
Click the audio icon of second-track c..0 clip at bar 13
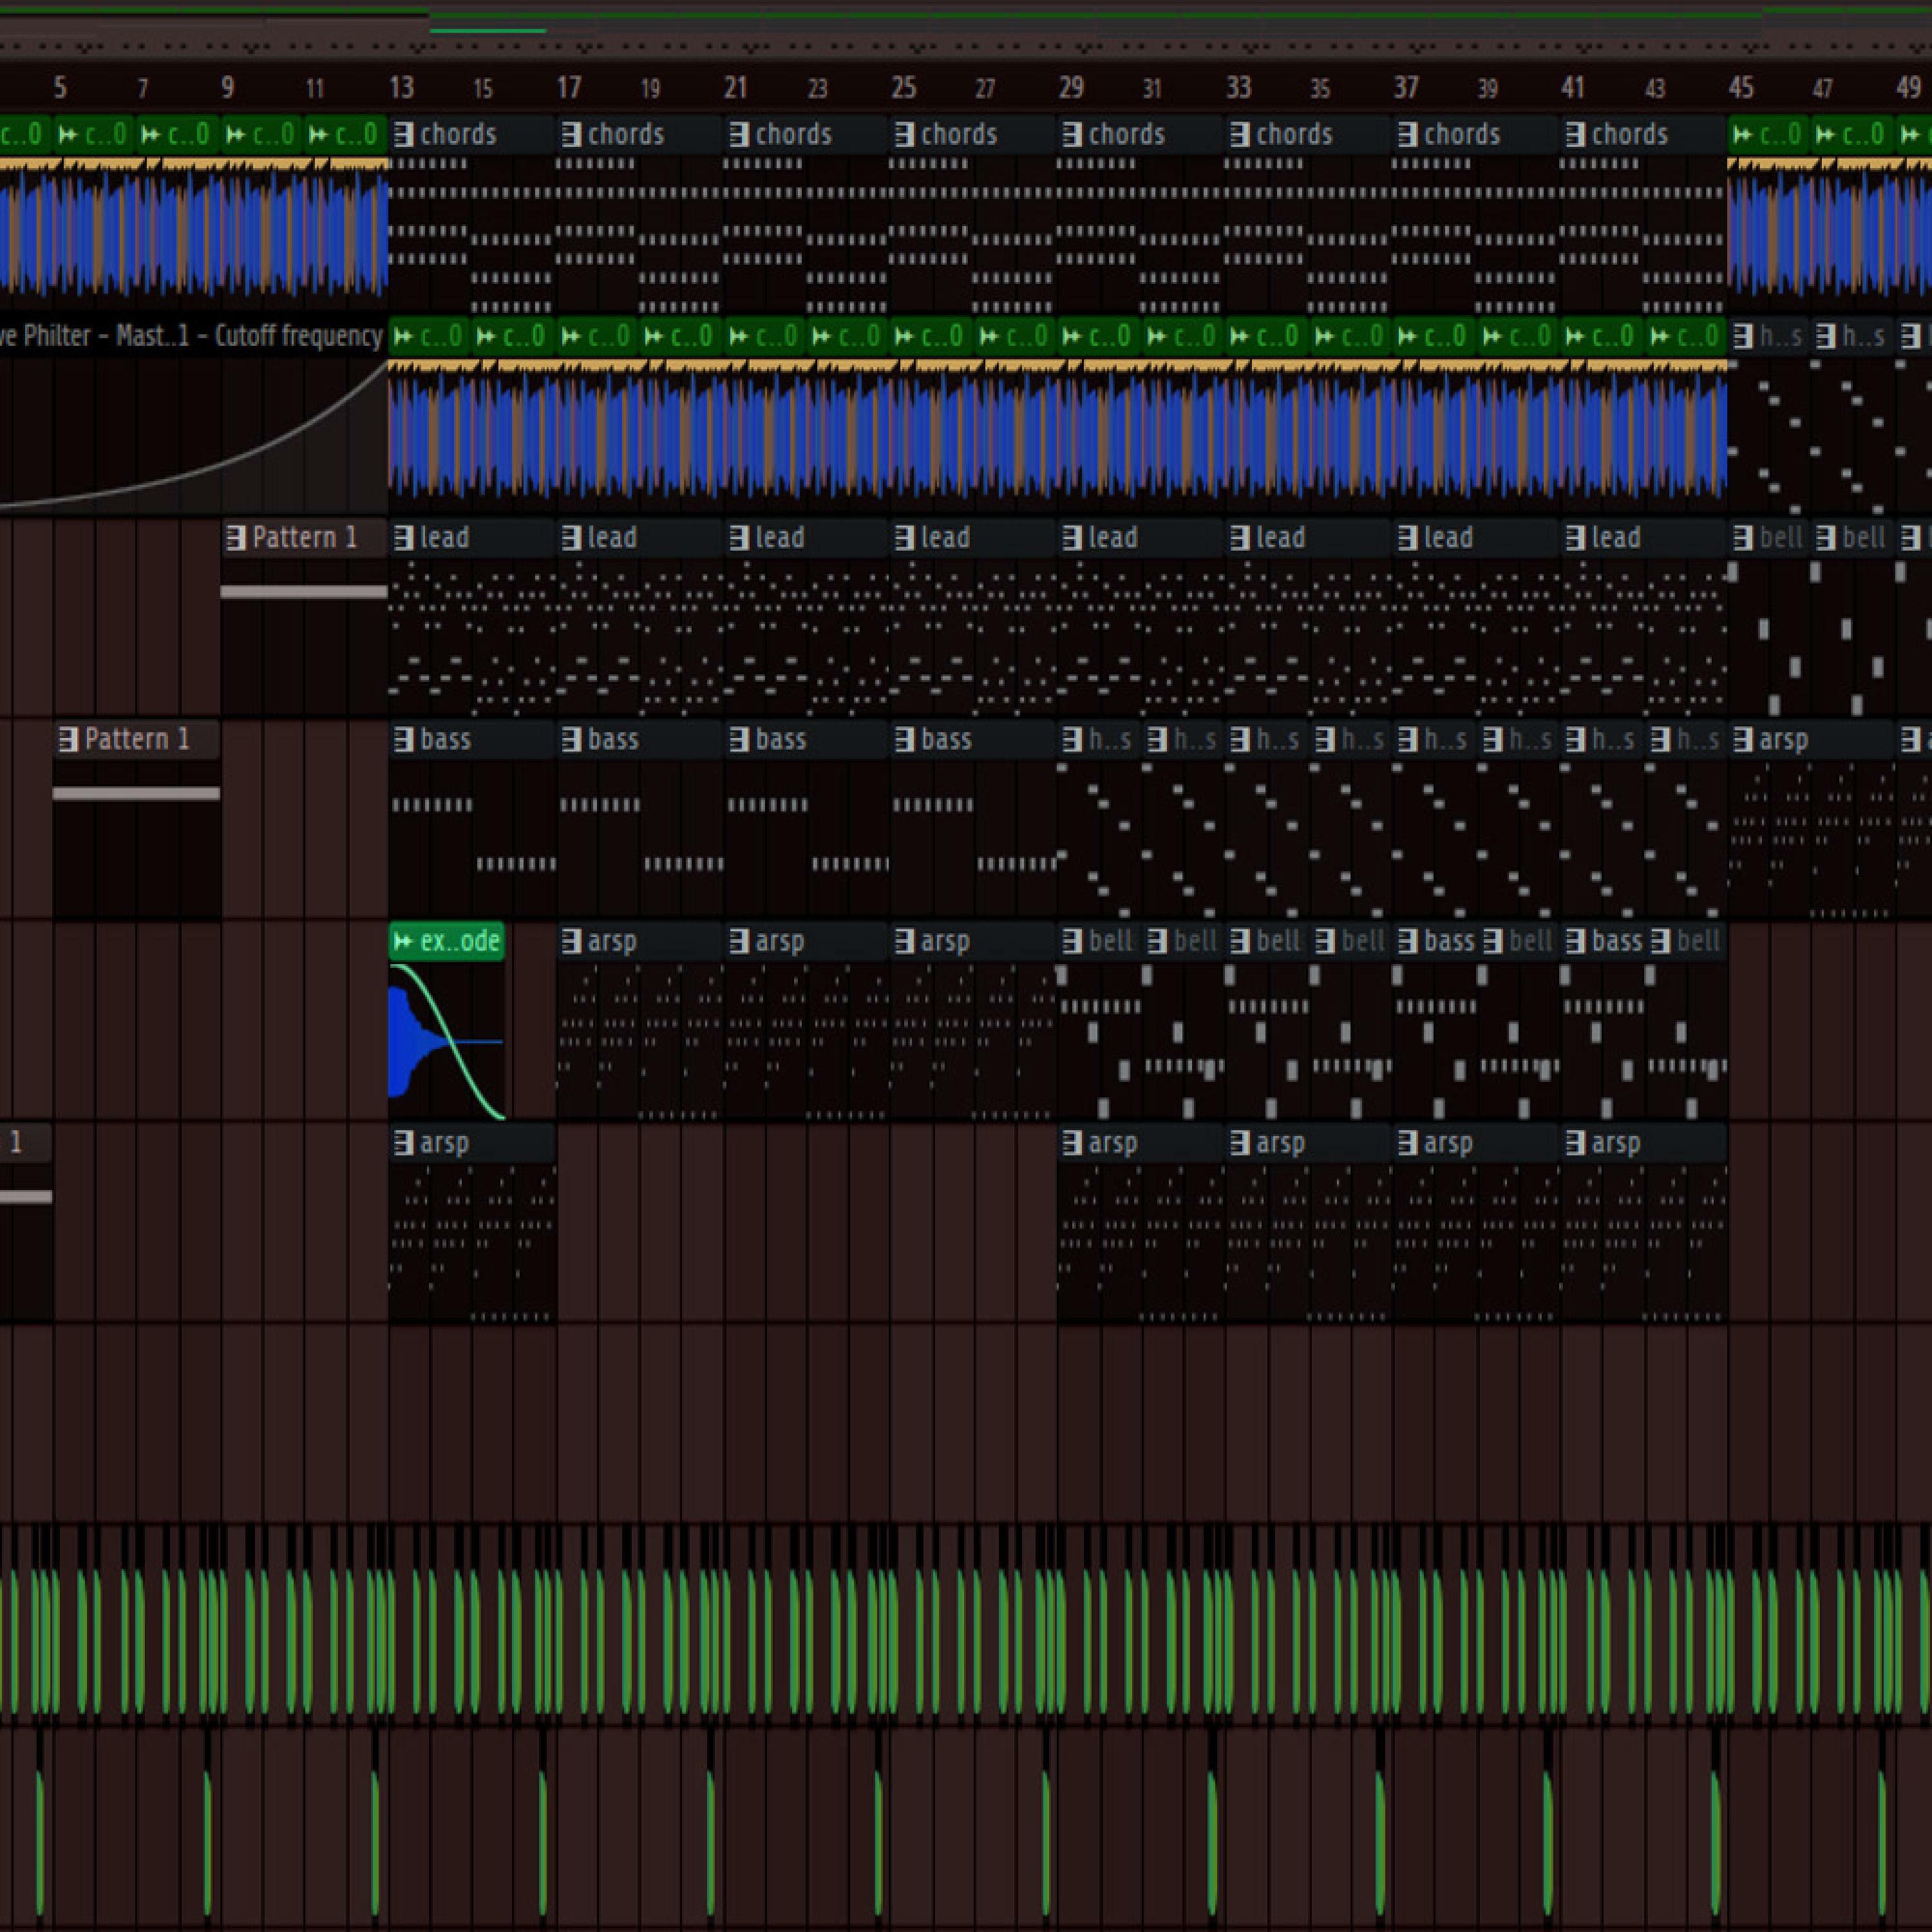404,337
